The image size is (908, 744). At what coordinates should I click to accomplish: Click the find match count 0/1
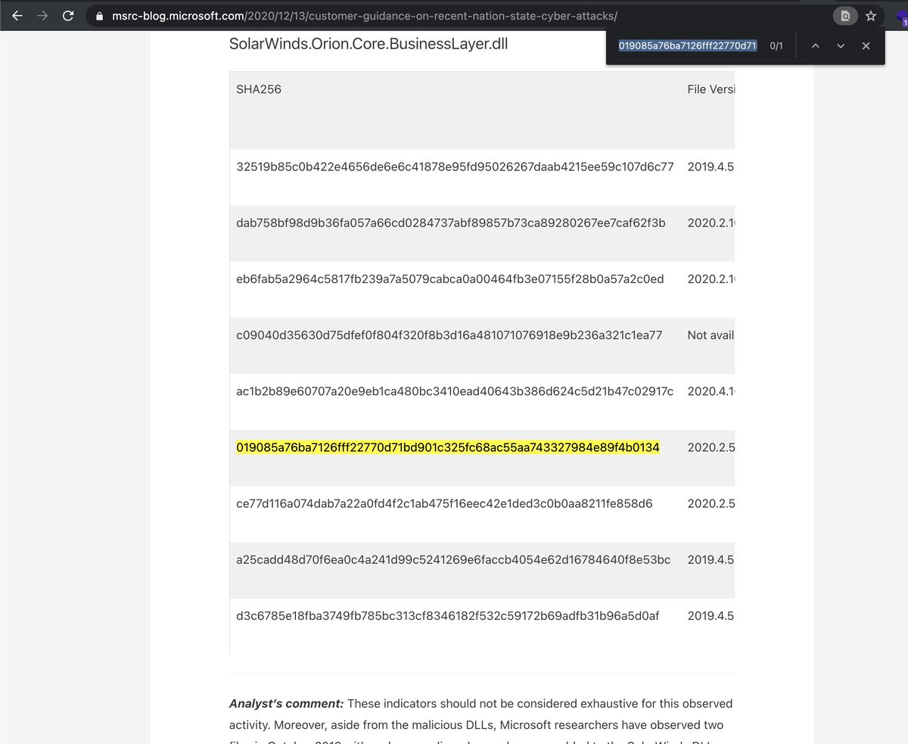pos(776,46)
